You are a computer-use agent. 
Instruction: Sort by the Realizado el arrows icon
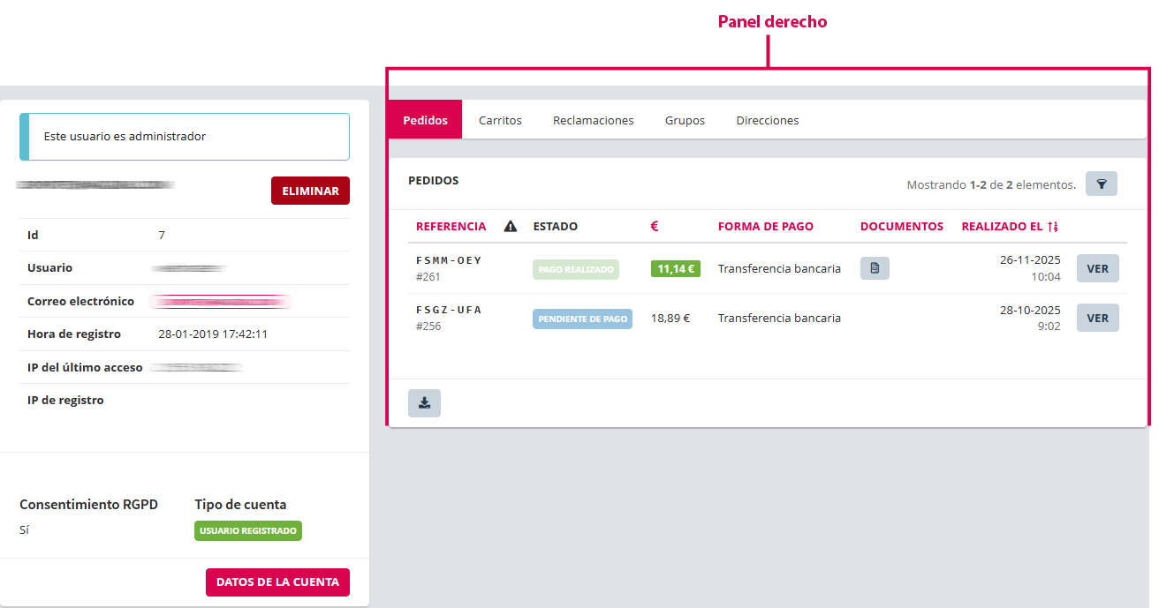(1052, 227)
